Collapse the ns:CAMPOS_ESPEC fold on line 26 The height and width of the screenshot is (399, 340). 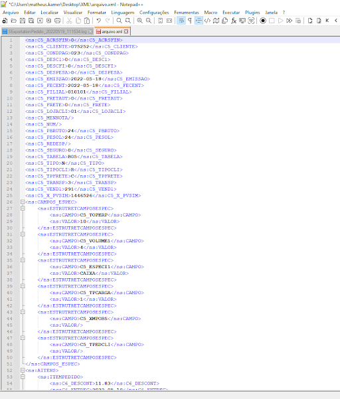coord(23,202)
